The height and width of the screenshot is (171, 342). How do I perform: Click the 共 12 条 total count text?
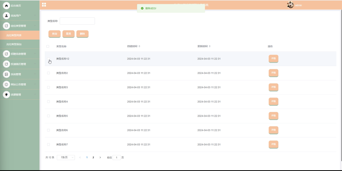click(50, 158)
